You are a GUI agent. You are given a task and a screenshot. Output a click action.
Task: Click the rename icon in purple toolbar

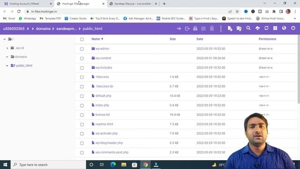(x=203, y=29)
